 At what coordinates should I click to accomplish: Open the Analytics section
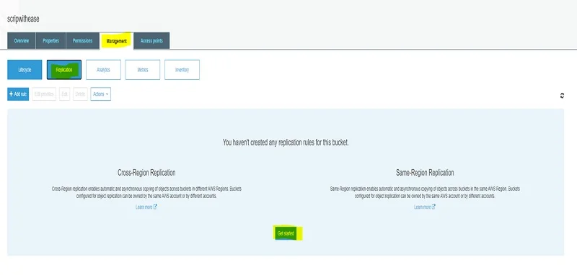coord(103,70)
